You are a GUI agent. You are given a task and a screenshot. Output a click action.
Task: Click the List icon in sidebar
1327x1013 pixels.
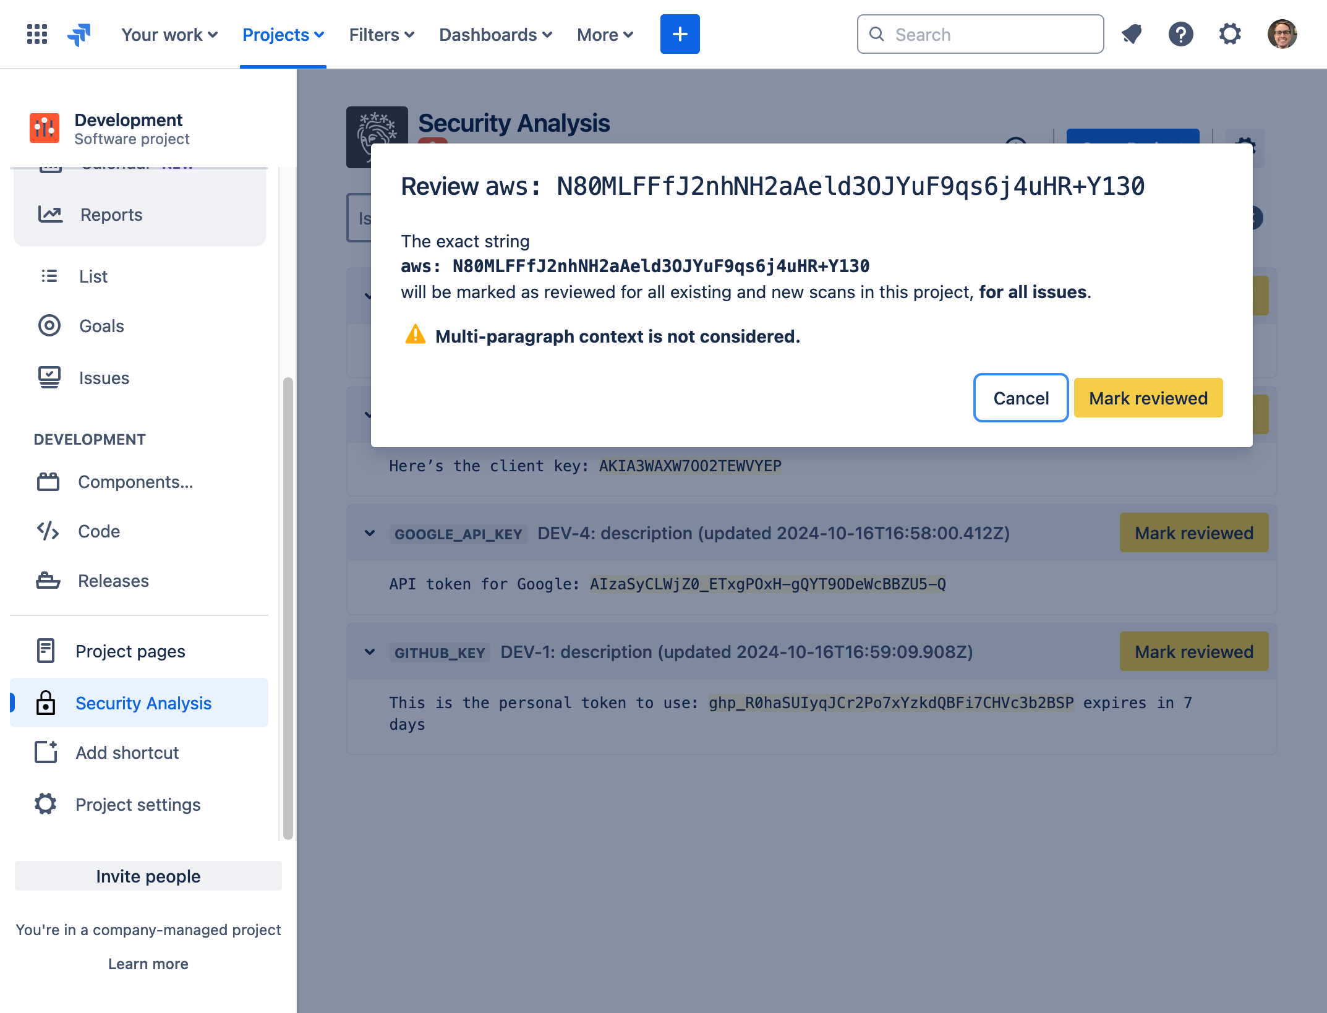click(49, 276)
